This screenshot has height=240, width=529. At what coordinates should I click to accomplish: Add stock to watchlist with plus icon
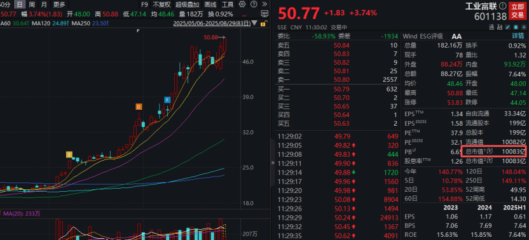click(524, 27)
